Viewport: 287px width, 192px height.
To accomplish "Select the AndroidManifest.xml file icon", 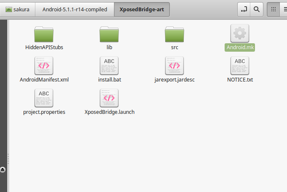I will point(44,66).
